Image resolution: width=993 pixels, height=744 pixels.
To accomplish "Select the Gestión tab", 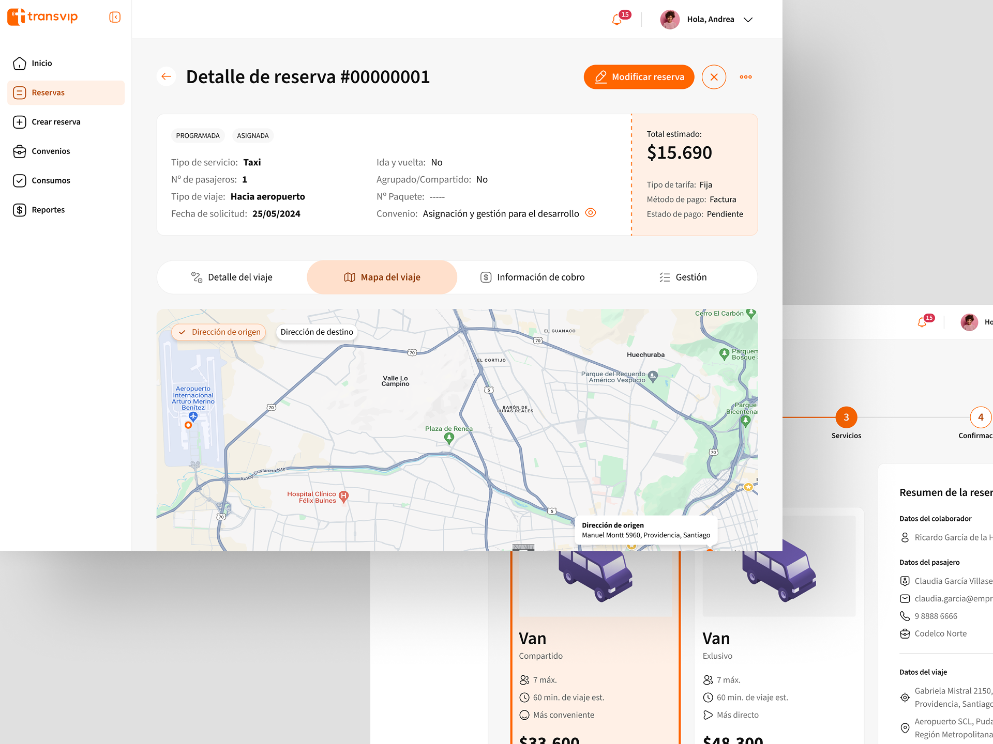I will coord(683,277).
